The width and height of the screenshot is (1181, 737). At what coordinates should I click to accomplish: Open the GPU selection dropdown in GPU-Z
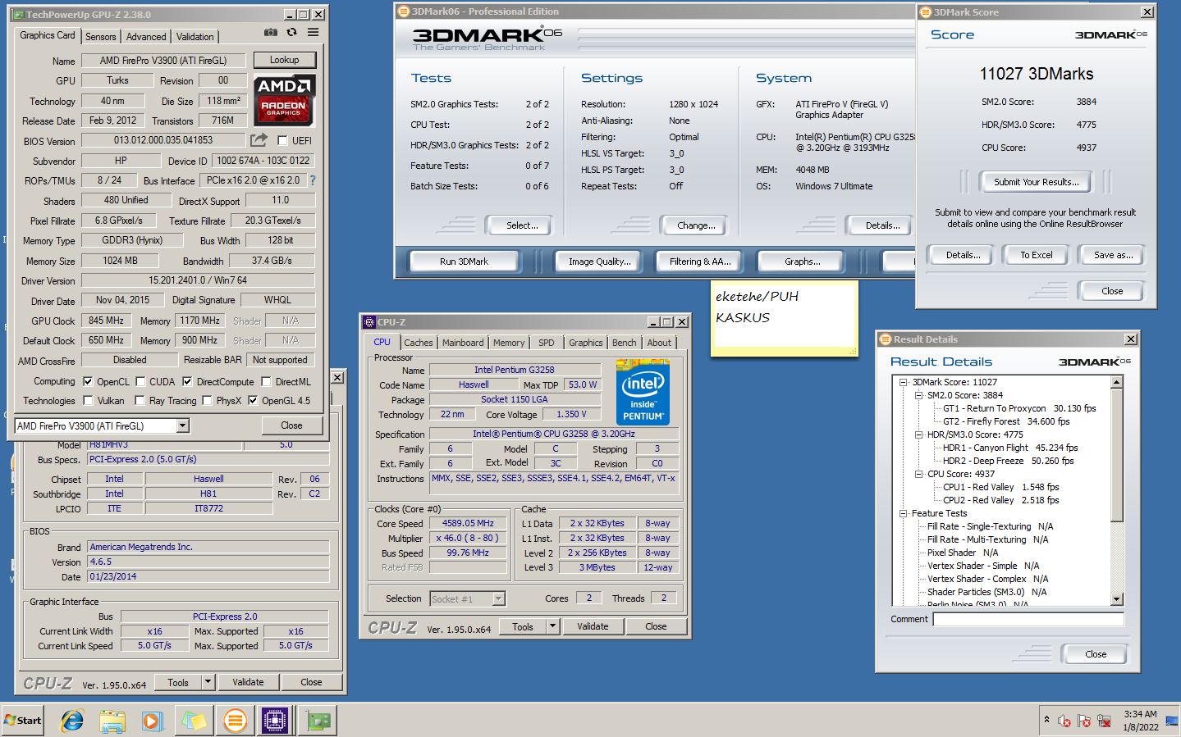coord(182,425)
